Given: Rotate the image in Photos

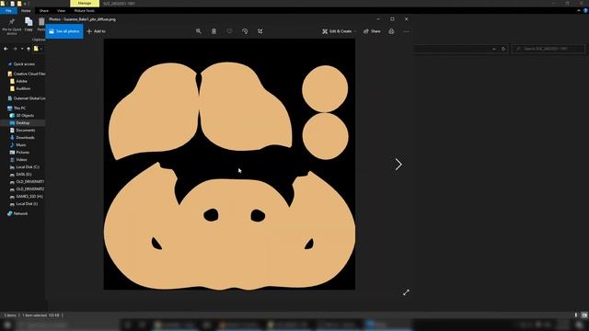Looking at the screenshot, I should (245, 31).
